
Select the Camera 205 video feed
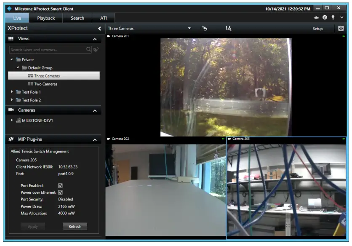286,190
